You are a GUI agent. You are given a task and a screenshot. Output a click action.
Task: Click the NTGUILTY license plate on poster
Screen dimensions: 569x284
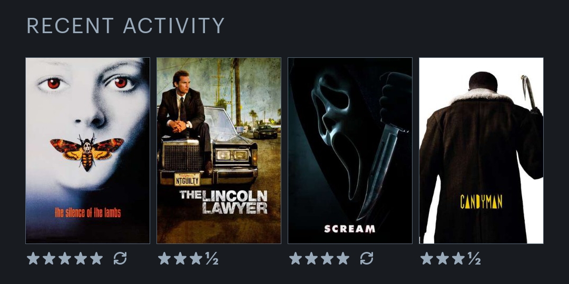coord(187,179)
